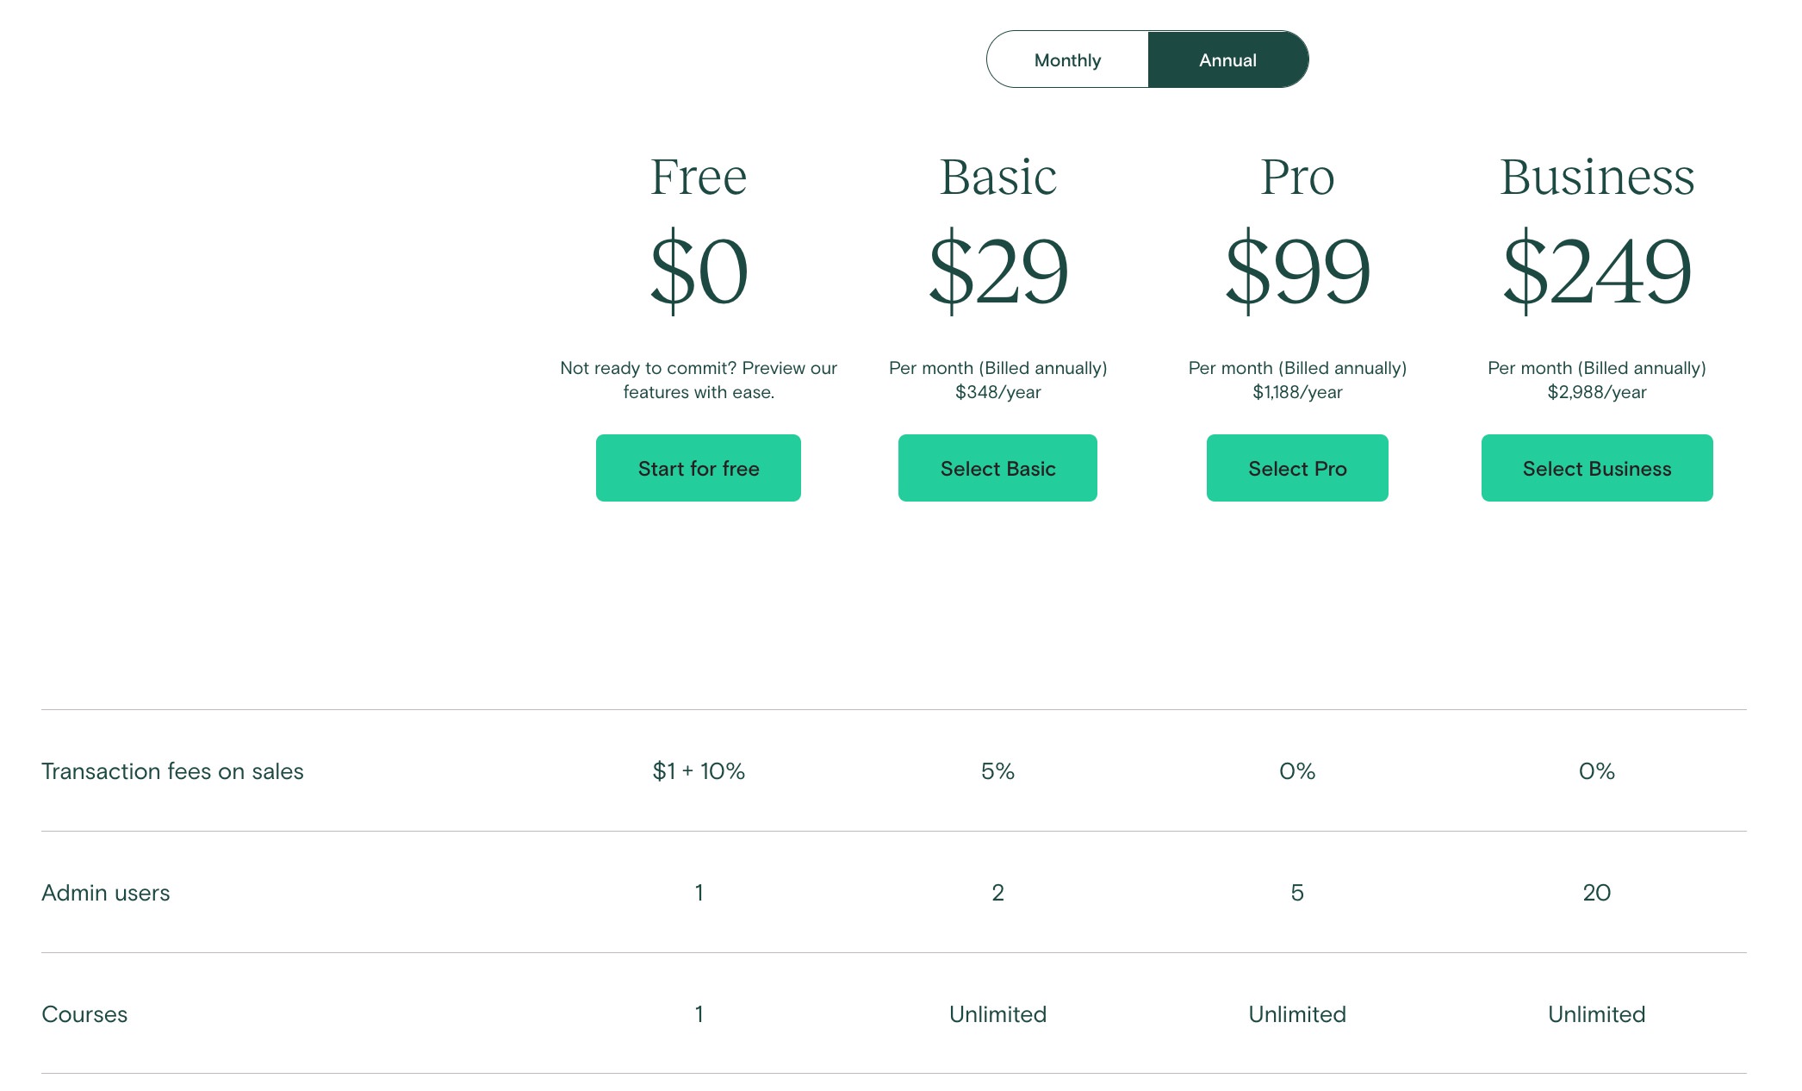This screenshot has height=1091, width=1802.
Task: Click the Pro plan heading
Action: (x=1297, y=177)
